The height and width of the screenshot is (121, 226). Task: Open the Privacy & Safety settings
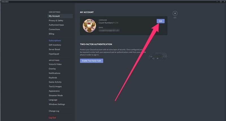[x=56, y=21]
